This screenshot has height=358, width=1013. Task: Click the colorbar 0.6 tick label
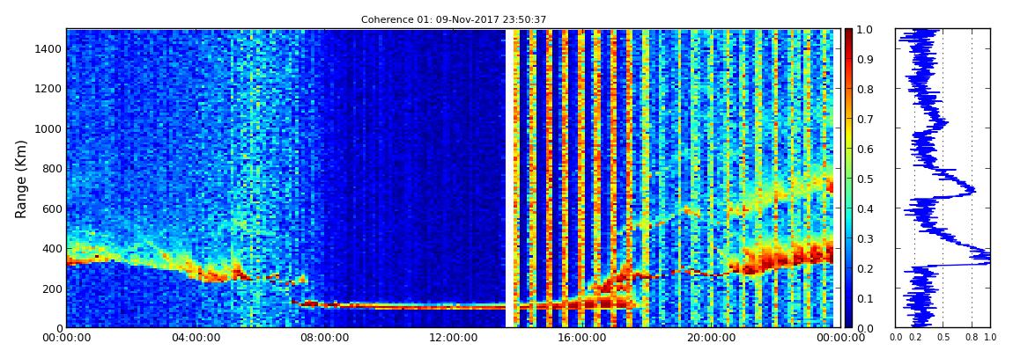point(865,149)
